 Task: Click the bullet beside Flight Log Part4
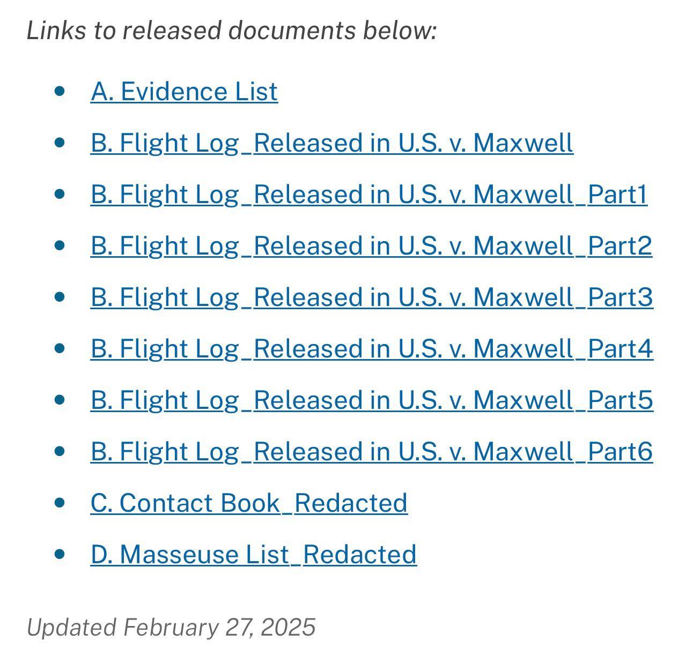pyautogui.click(x=60, y=348)
